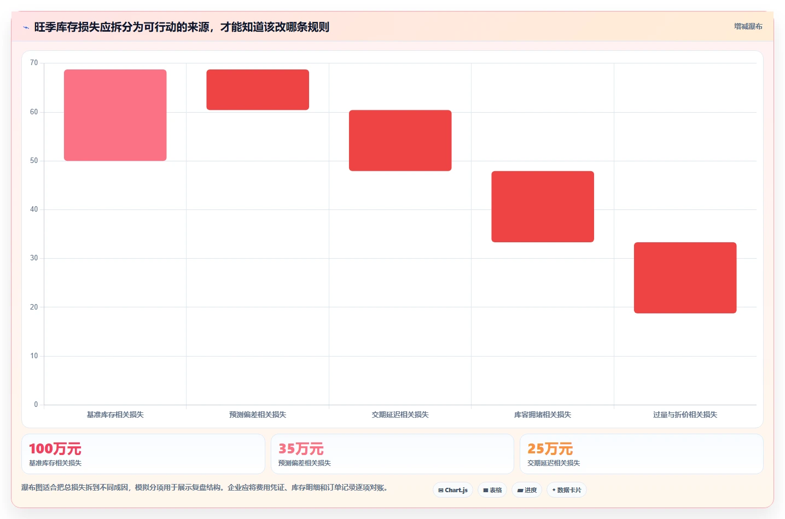This screenshot has width=785, height=519.
Task: Click the 预测偏差相关损失 x-axis label
Action: pos(258,415)
